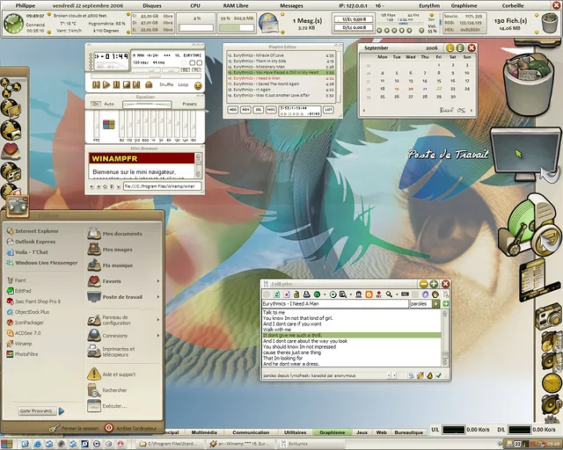Click the equalizer Presets button

(x=189, y=104)
